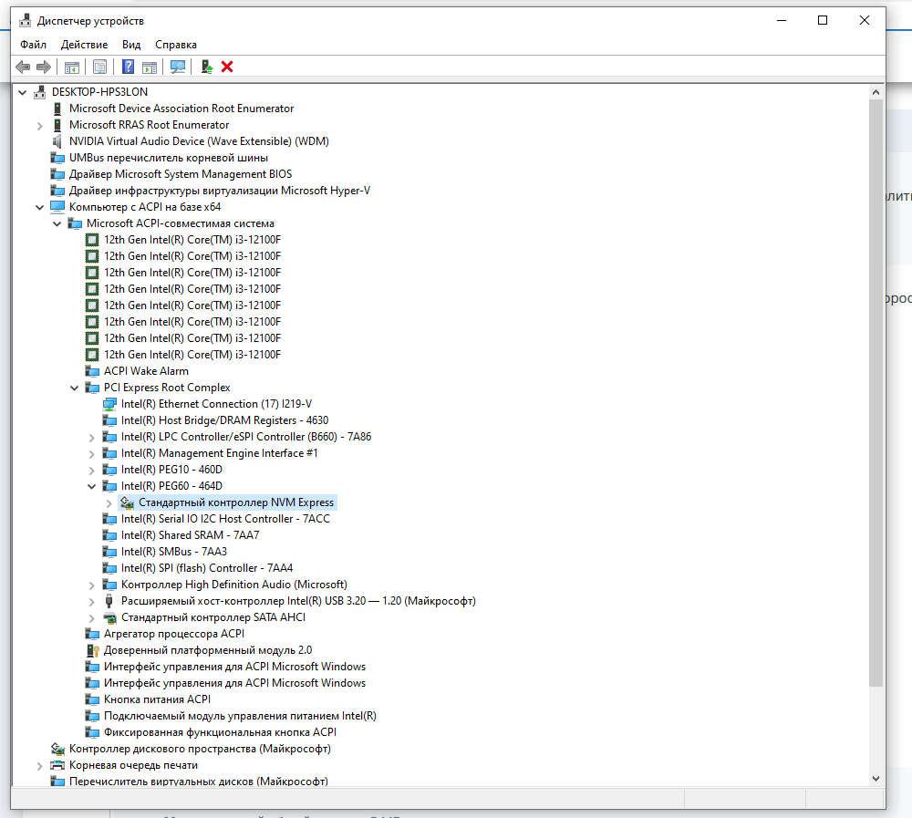Click the Back arrow toolbar icon
912x818 pixels.
pyautogui.click(x=23, y=67)
